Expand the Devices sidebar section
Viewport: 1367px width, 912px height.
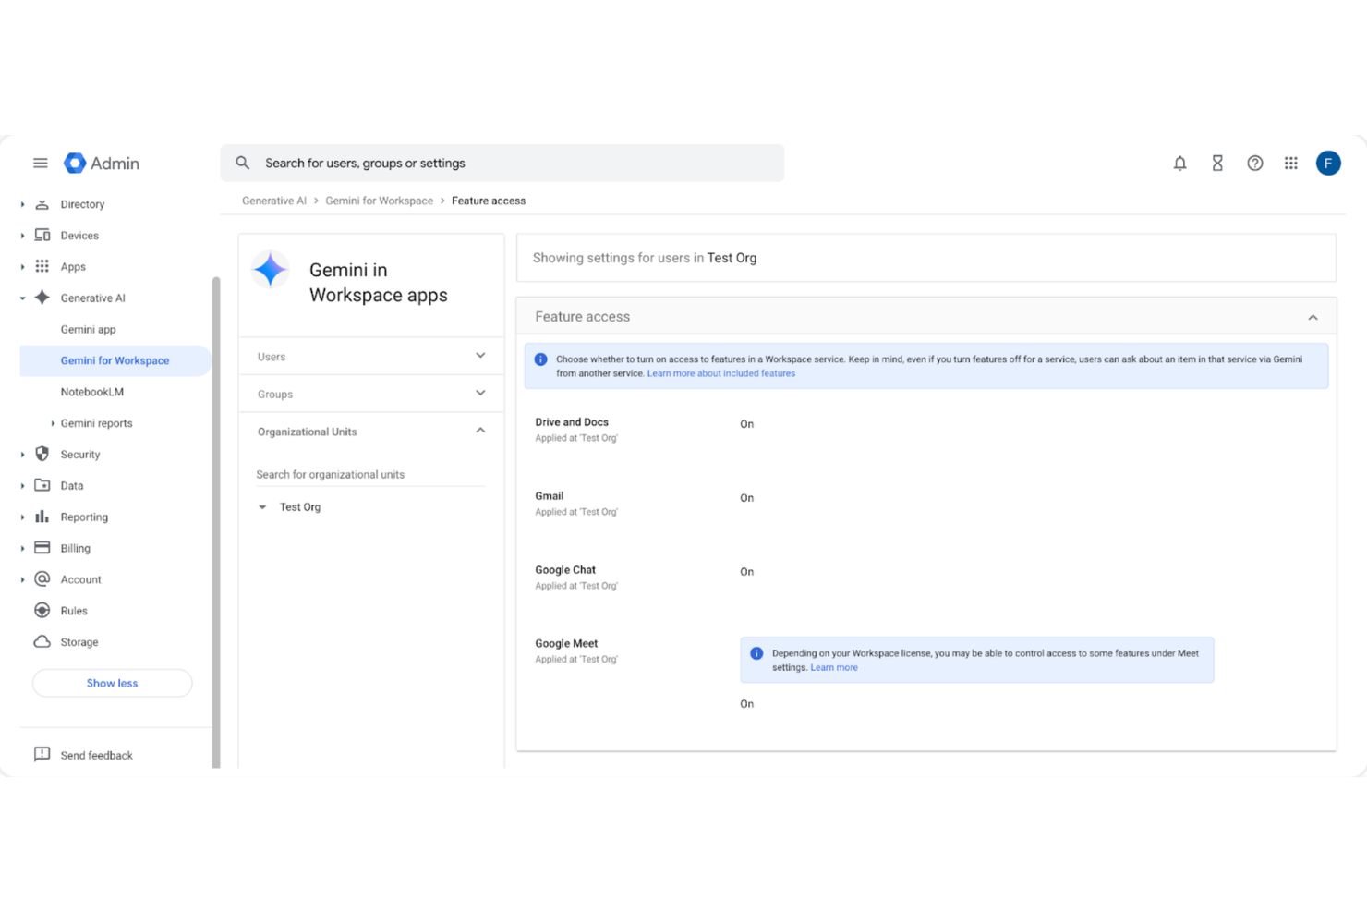(x=23, y=236)
